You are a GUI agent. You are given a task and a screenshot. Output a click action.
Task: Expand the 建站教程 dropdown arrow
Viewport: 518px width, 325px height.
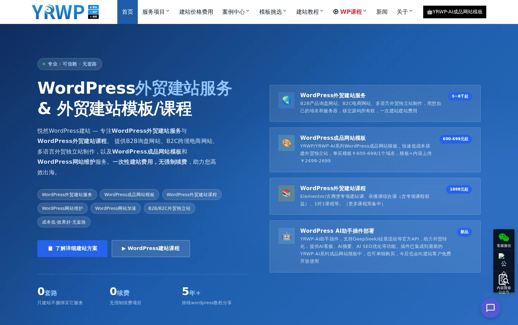(x=322, y=11)
